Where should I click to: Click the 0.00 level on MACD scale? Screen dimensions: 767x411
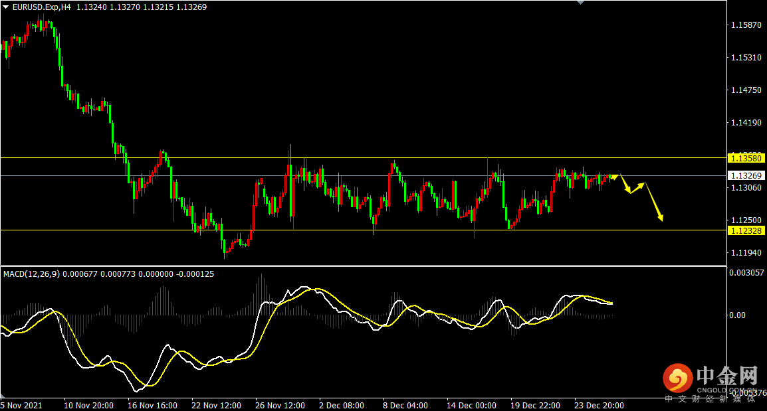(x=738, y=315)
